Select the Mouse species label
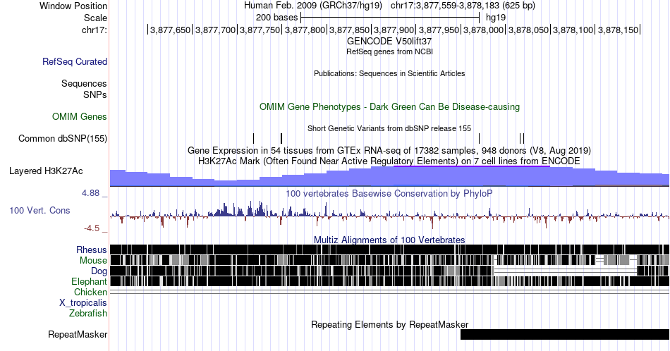Viewport: 670px width, 351px height. tap(93, 261)
